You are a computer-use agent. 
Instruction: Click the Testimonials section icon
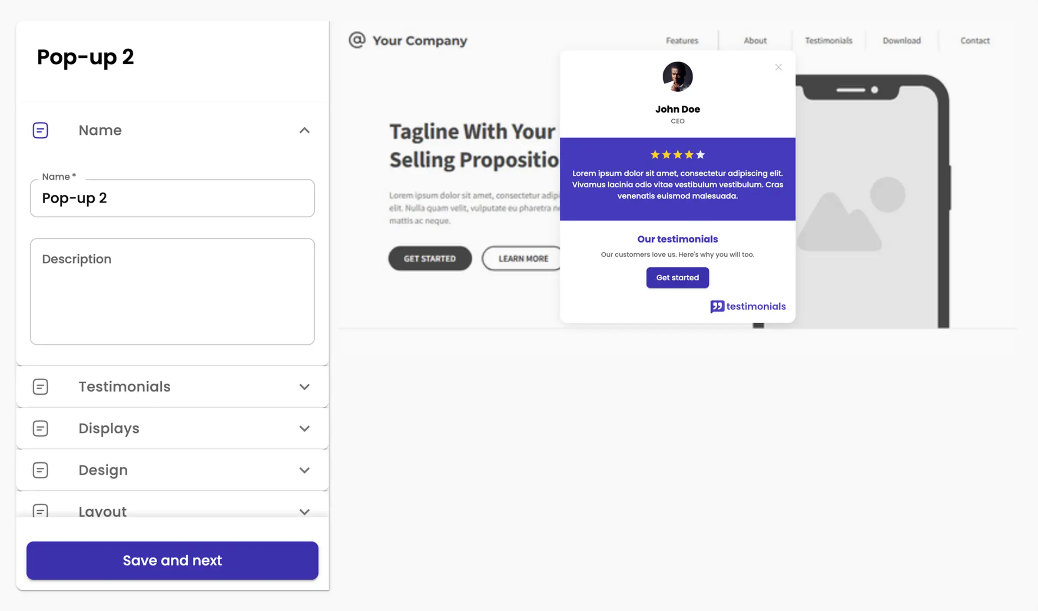pos(40,386)
